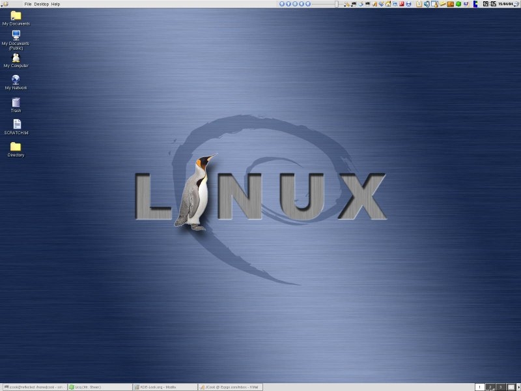Image resolution: width=521 pixels, height=391 pixels.
Task: Click the speaker volume tray icon
Action: (427, 4)
